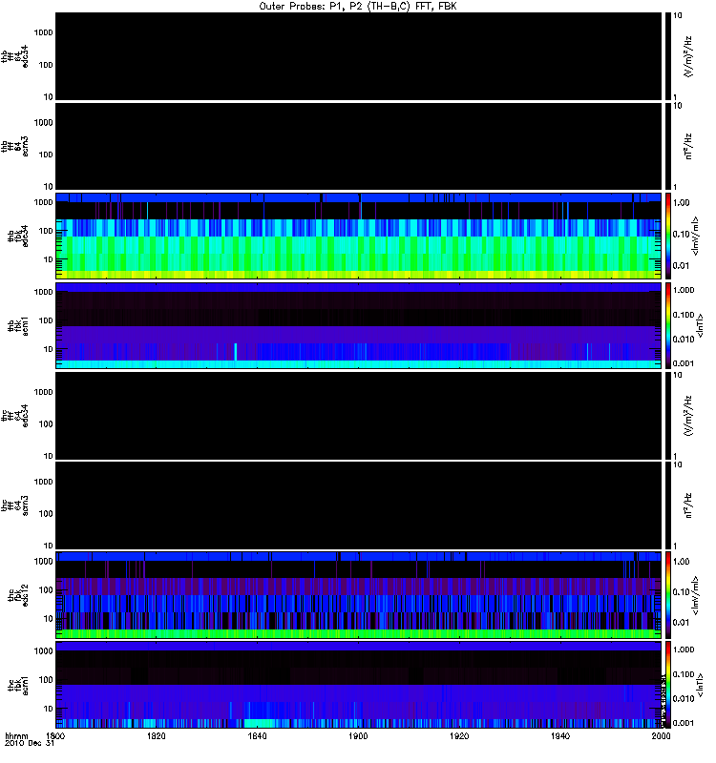Click the empty black thc fff scm3 spectrogram
Screen dimensions: 716x763
(358, 505)
